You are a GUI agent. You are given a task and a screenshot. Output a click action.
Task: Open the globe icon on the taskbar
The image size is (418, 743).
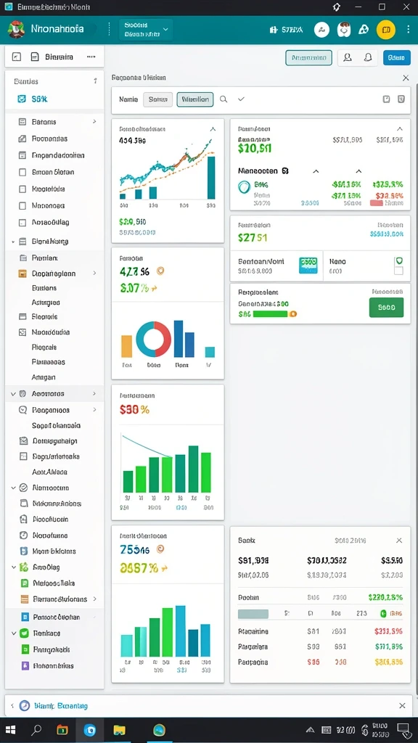pyautogui.click(x=159, y=730)
